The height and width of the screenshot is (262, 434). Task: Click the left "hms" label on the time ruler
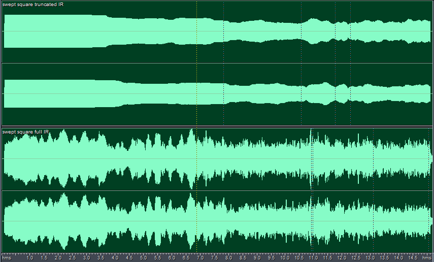click(7, 258)
